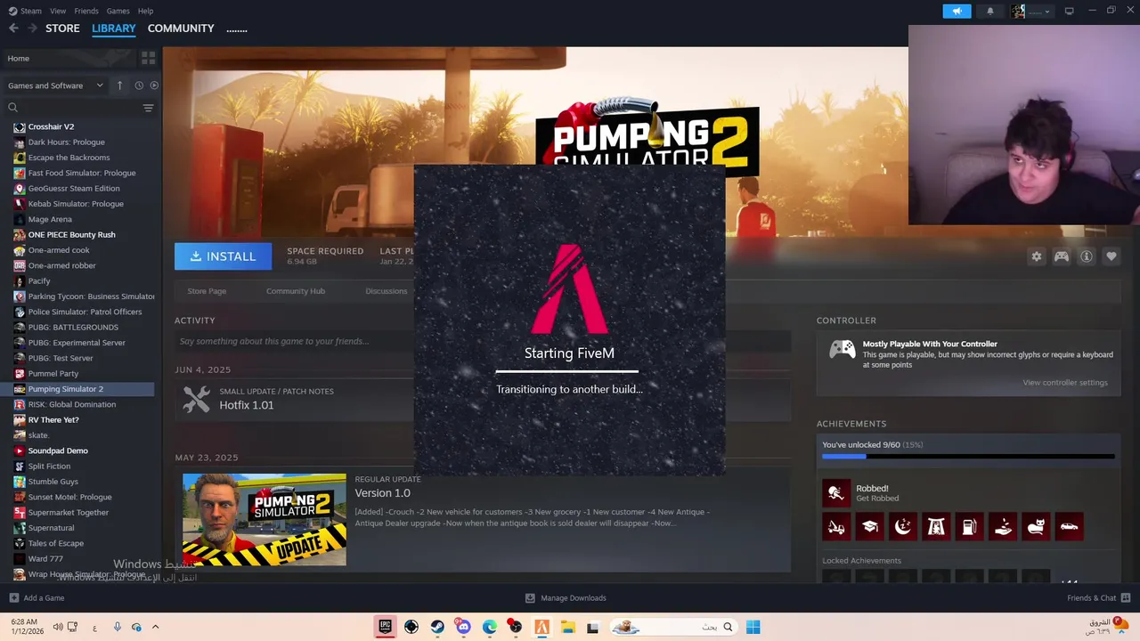Viewport: 1140px width, 641px height.
Task: Click the controller support gamepad icon
Action: 1062,256
